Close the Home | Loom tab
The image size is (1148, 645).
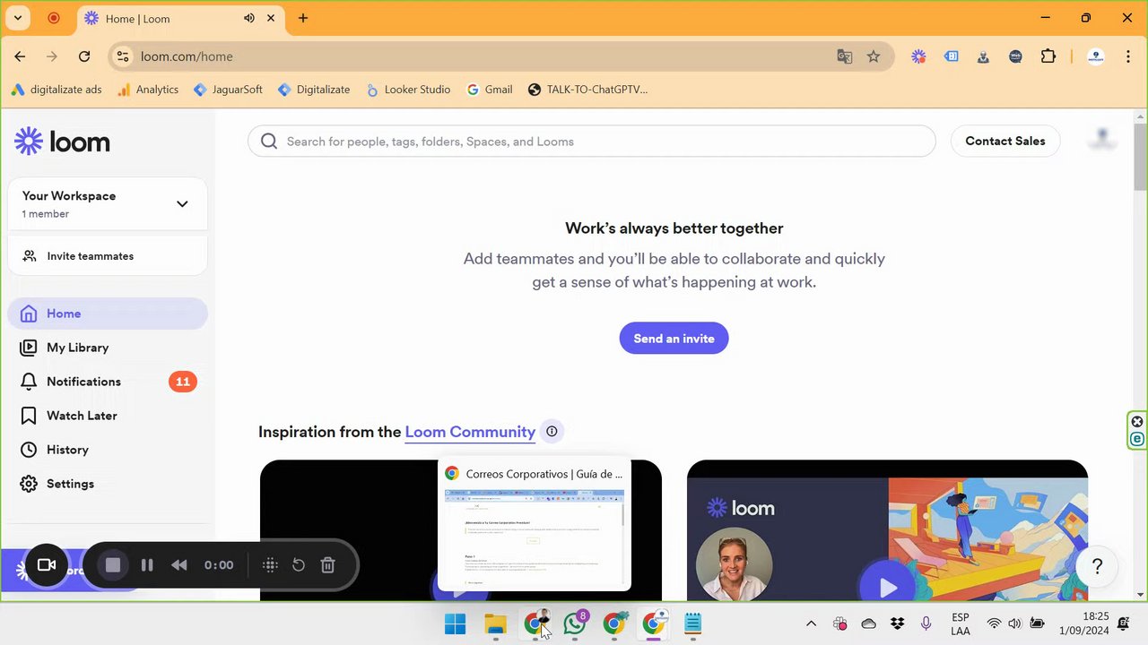(x=271, y=18)
